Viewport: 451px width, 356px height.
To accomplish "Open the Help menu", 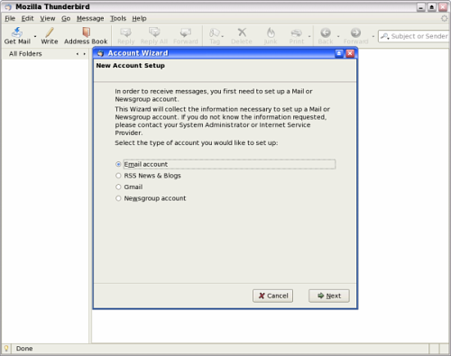I will (x=139, y=18).
